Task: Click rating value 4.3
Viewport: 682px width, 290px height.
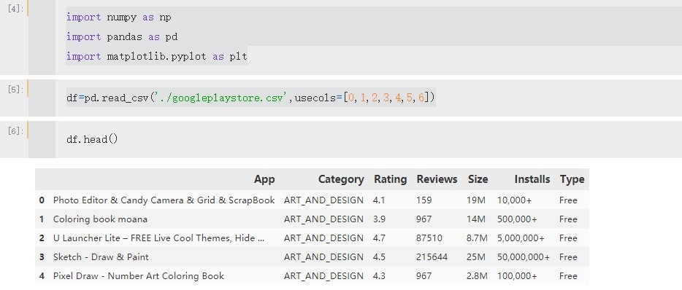Action: pyautogui.click(x=379, y=275)
